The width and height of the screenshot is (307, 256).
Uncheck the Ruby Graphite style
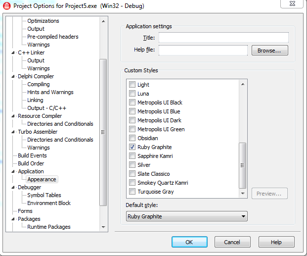click(x=132, y=147)
